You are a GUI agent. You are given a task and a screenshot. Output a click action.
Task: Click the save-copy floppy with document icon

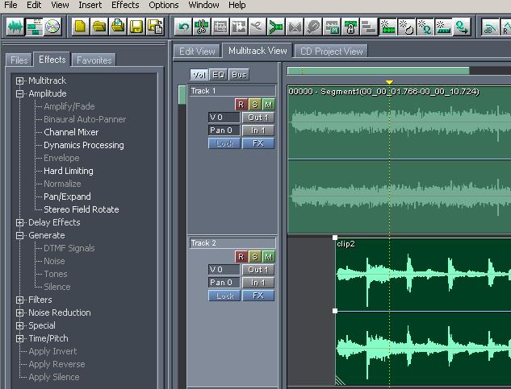156,27
